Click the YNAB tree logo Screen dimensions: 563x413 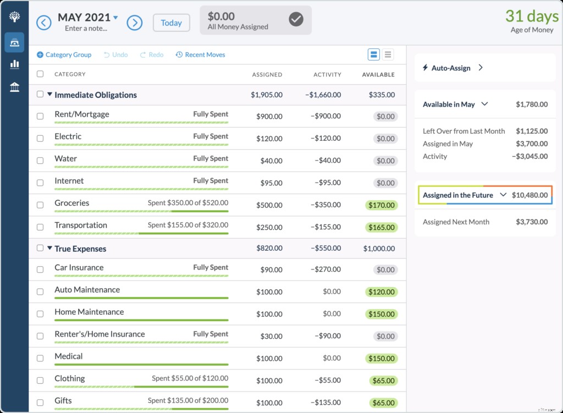[14, 15]
